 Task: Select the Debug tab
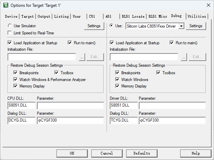(177, 16)
